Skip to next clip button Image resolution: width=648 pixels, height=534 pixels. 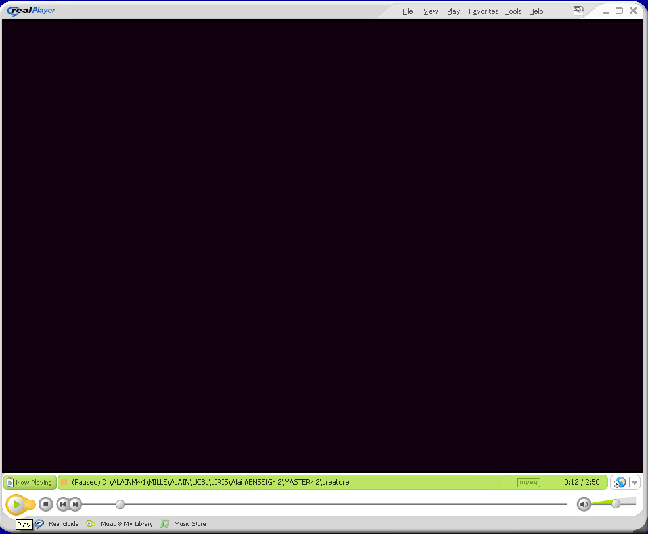(x=75, y=504)
